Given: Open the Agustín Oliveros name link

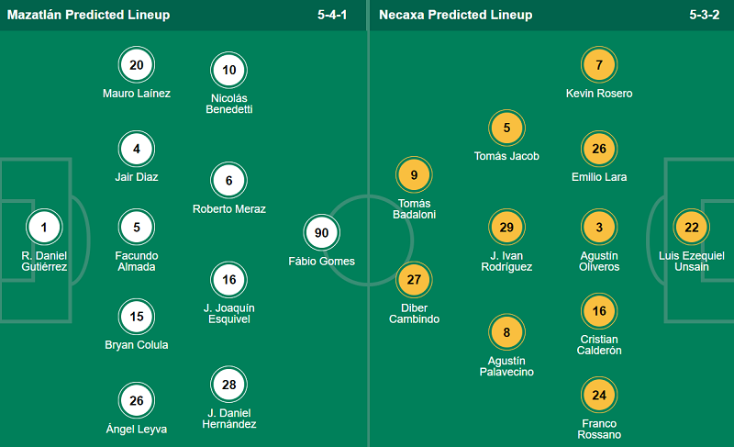Looking at the screenshot, I should [599, 261].
